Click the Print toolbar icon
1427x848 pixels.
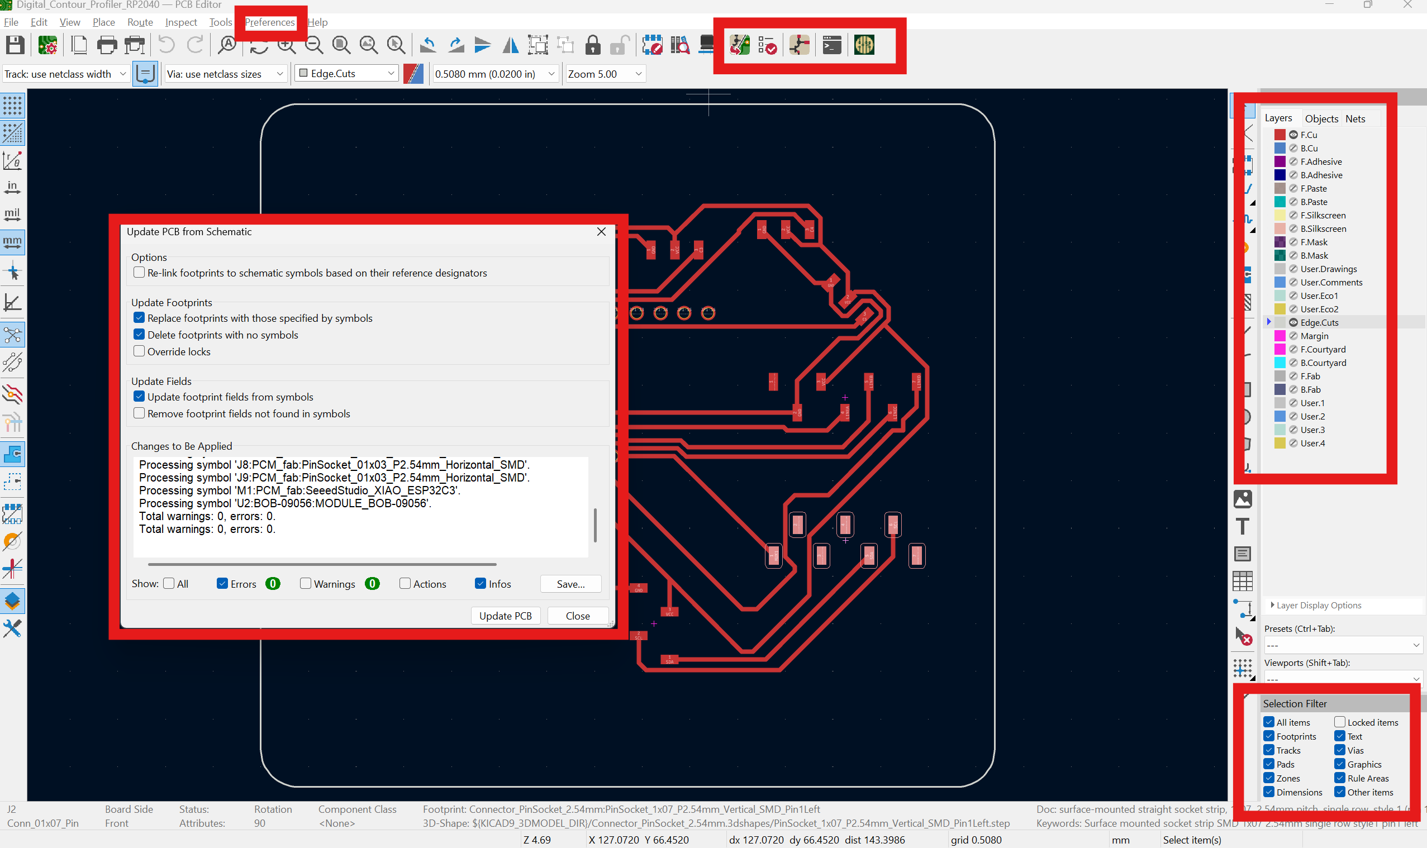pos(107,45)
